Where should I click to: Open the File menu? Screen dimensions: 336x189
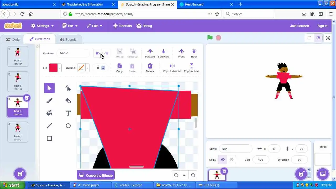[70, 26]
